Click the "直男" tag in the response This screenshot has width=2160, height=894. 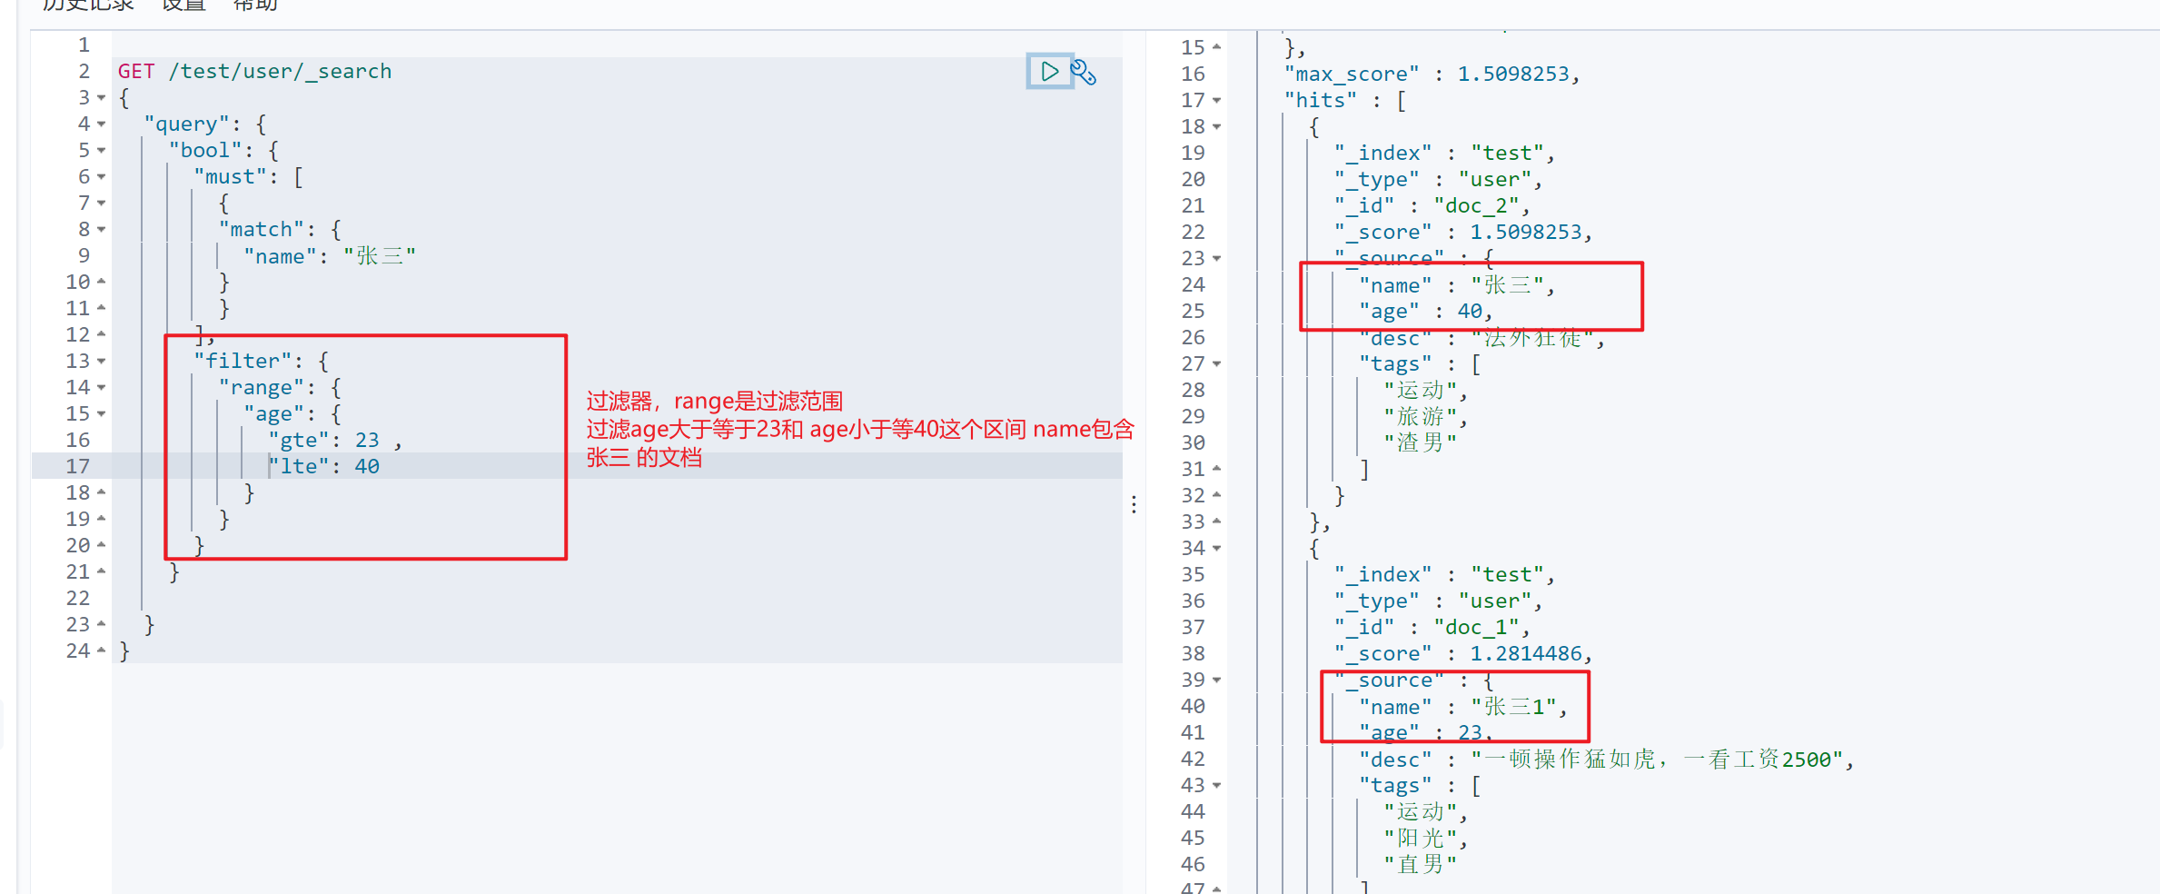tap(1420, 865)
